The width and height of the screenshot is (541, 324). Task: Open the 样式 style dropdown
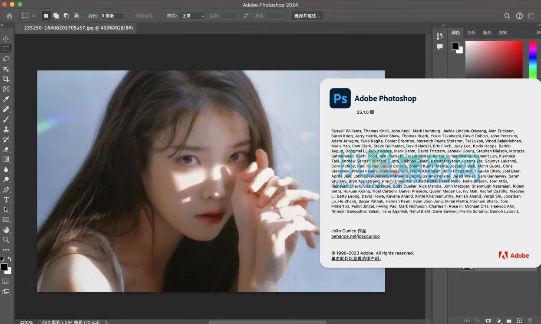(192, 16)
